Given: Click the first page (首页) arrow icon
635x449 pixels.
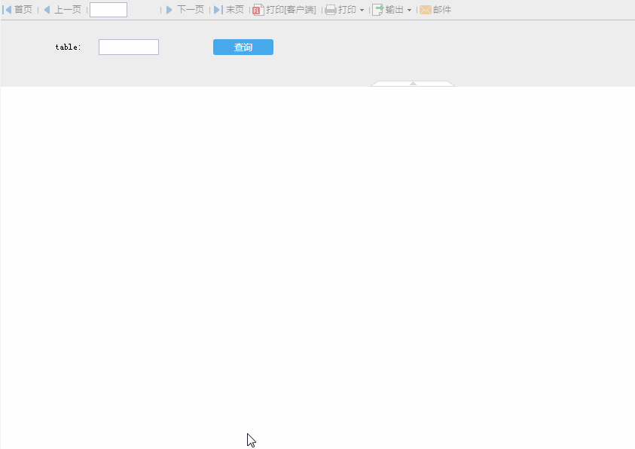Looking at the screenshot, I should click(x=8, y=10).
